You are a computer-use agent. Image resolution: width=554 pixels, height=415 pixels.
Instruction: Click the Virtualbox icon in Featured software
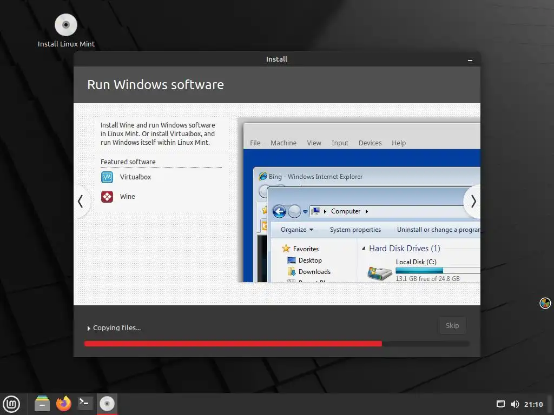pyautogui.click(x=107, y=177)
